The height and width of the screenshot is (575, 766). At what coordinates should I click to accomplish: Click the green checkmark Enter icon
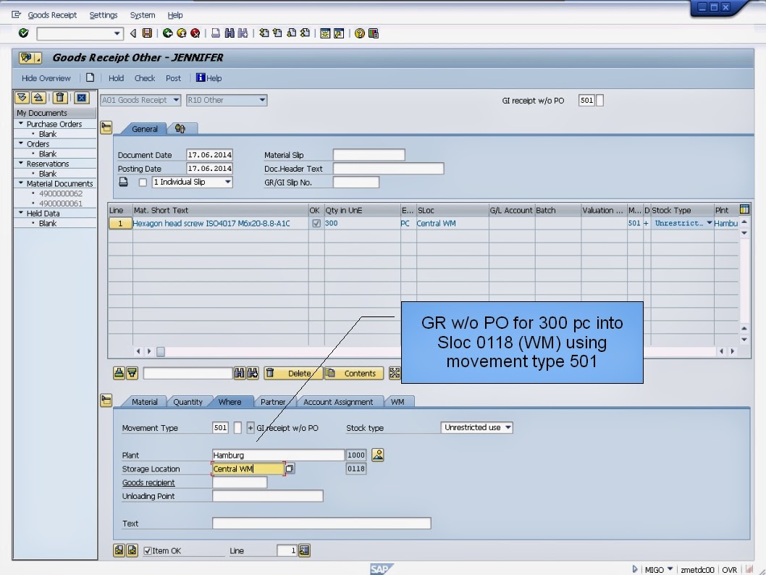click(22, 33)
